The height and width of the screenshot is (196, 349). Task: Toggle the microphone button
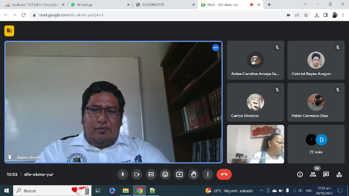[123, 174]
